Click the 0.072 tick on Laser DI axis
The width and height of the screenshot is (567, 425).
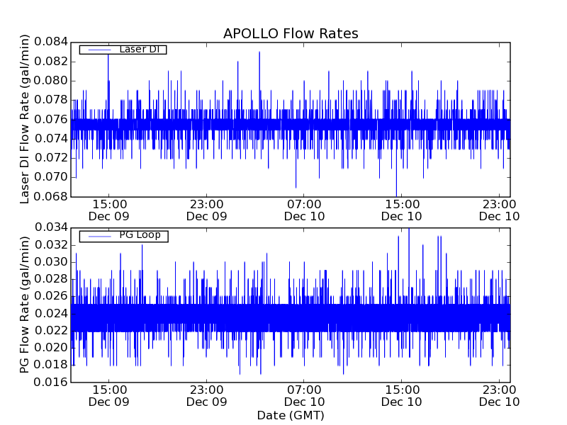(x=51, y=158)
